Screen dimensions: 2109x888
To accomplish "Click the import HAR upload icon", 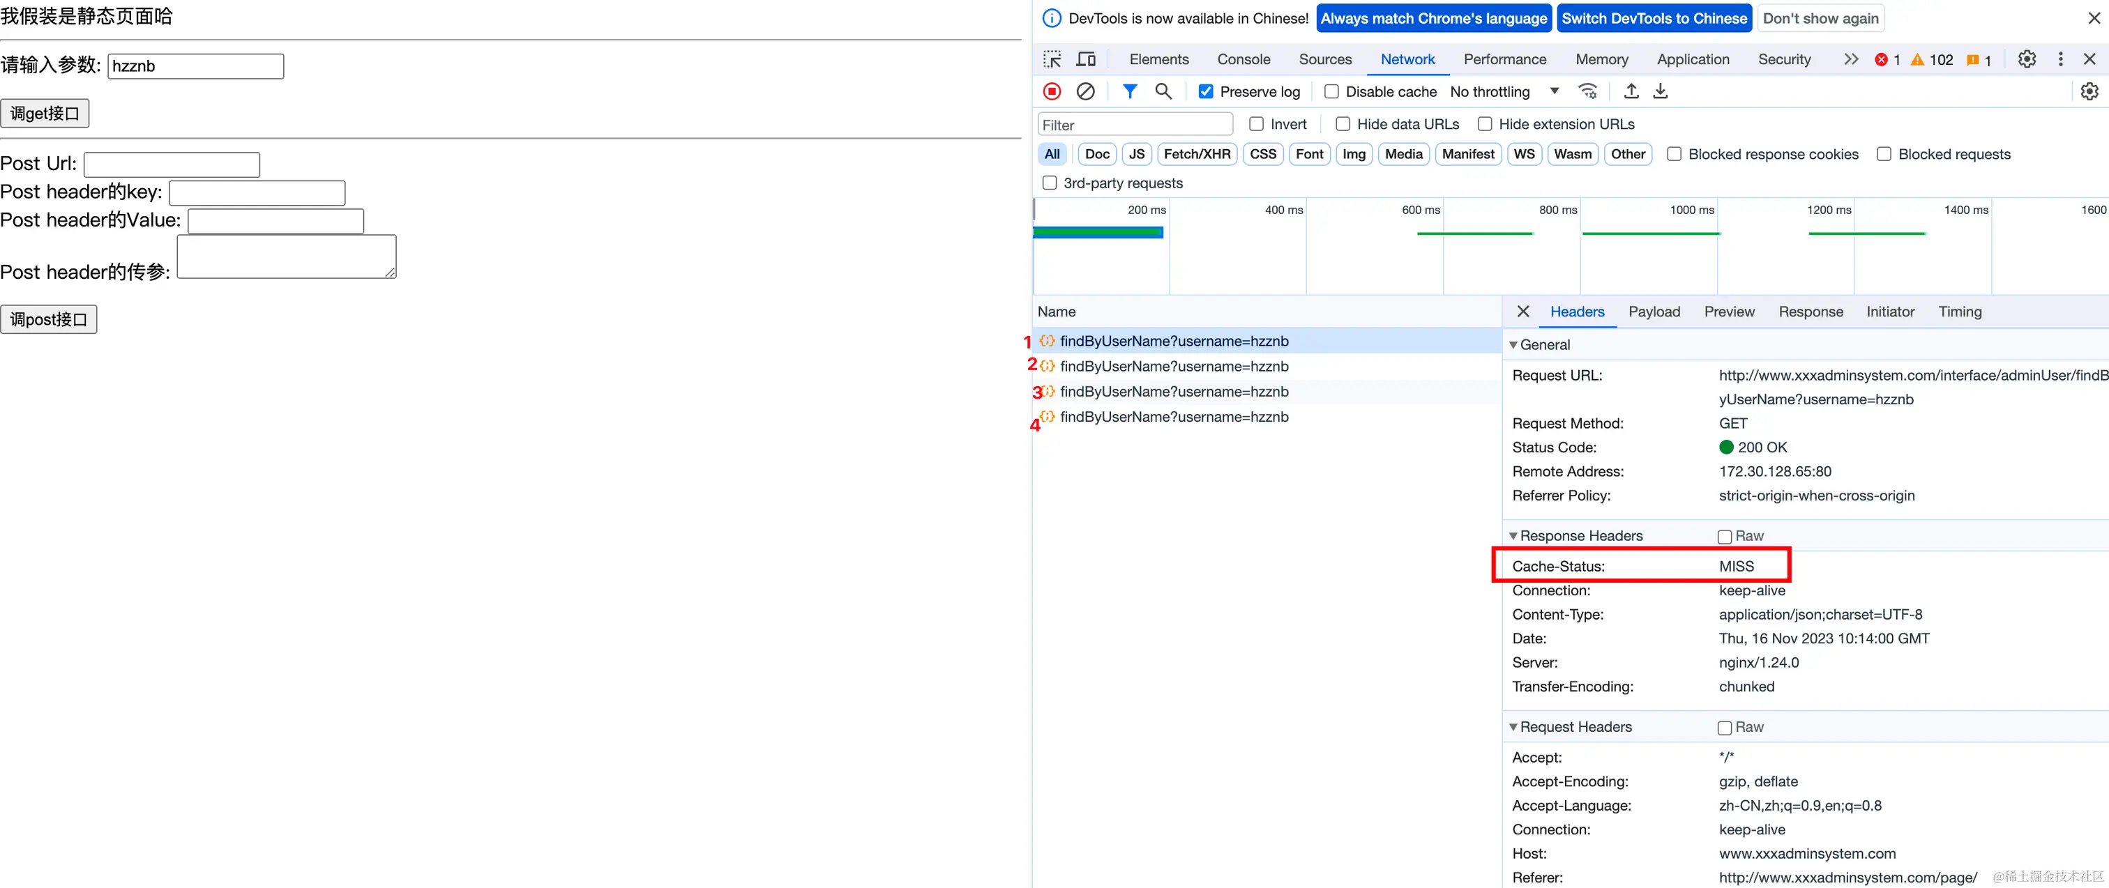I will (x=1631, y=92).
